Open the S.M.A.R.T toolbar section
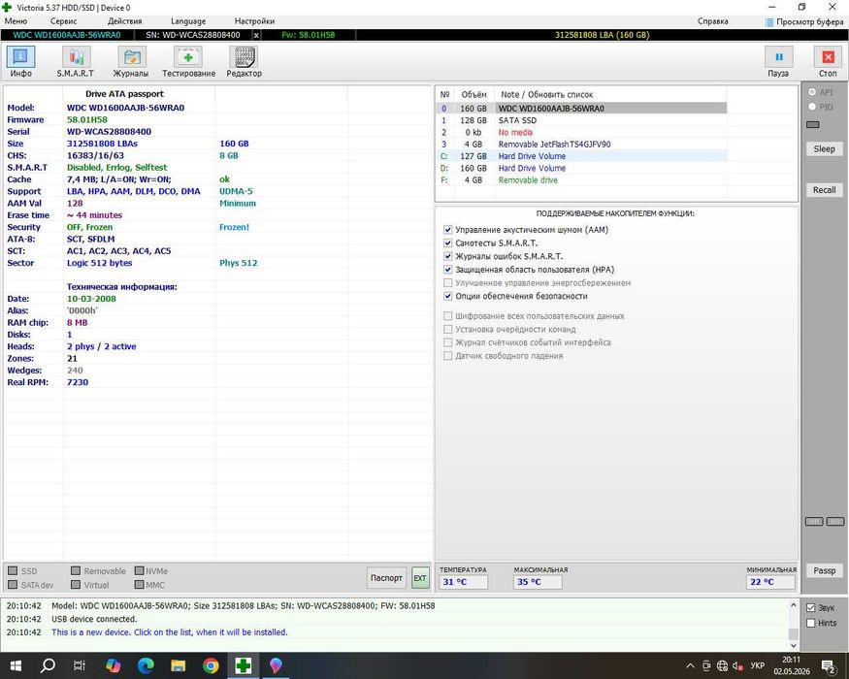The image size is (849, 679). point(76,62)
